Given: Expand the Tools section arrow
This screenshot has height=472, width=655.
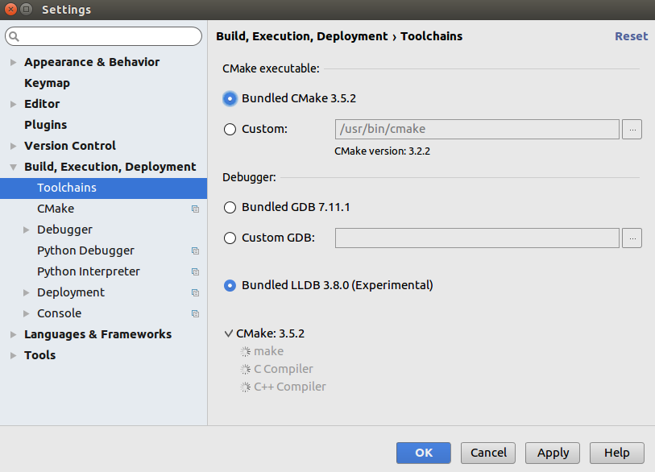Looking at the screenshot, I should 14,355.
